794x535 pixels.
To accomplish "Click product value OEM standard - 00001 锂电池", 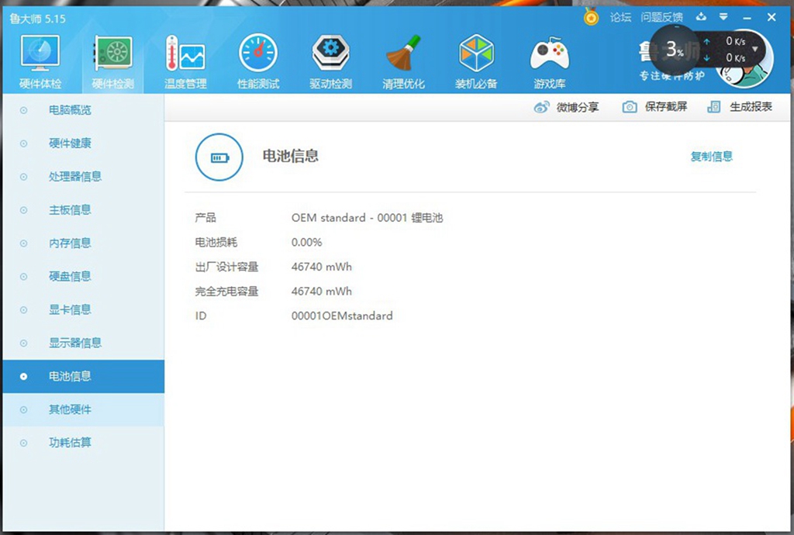I will pos(367,218).
